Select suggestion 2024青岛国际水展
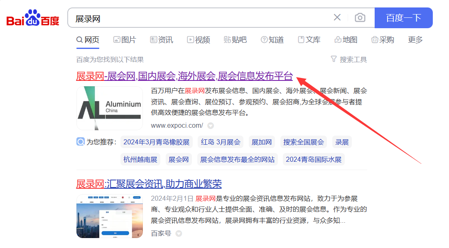449x248 pixels. tap(314, 160)
